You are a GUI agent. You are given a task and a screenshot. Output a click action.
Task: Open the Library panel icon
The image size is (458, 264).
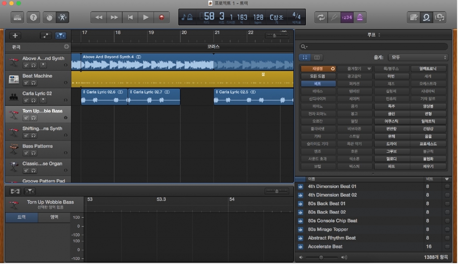tap(17, 17)
